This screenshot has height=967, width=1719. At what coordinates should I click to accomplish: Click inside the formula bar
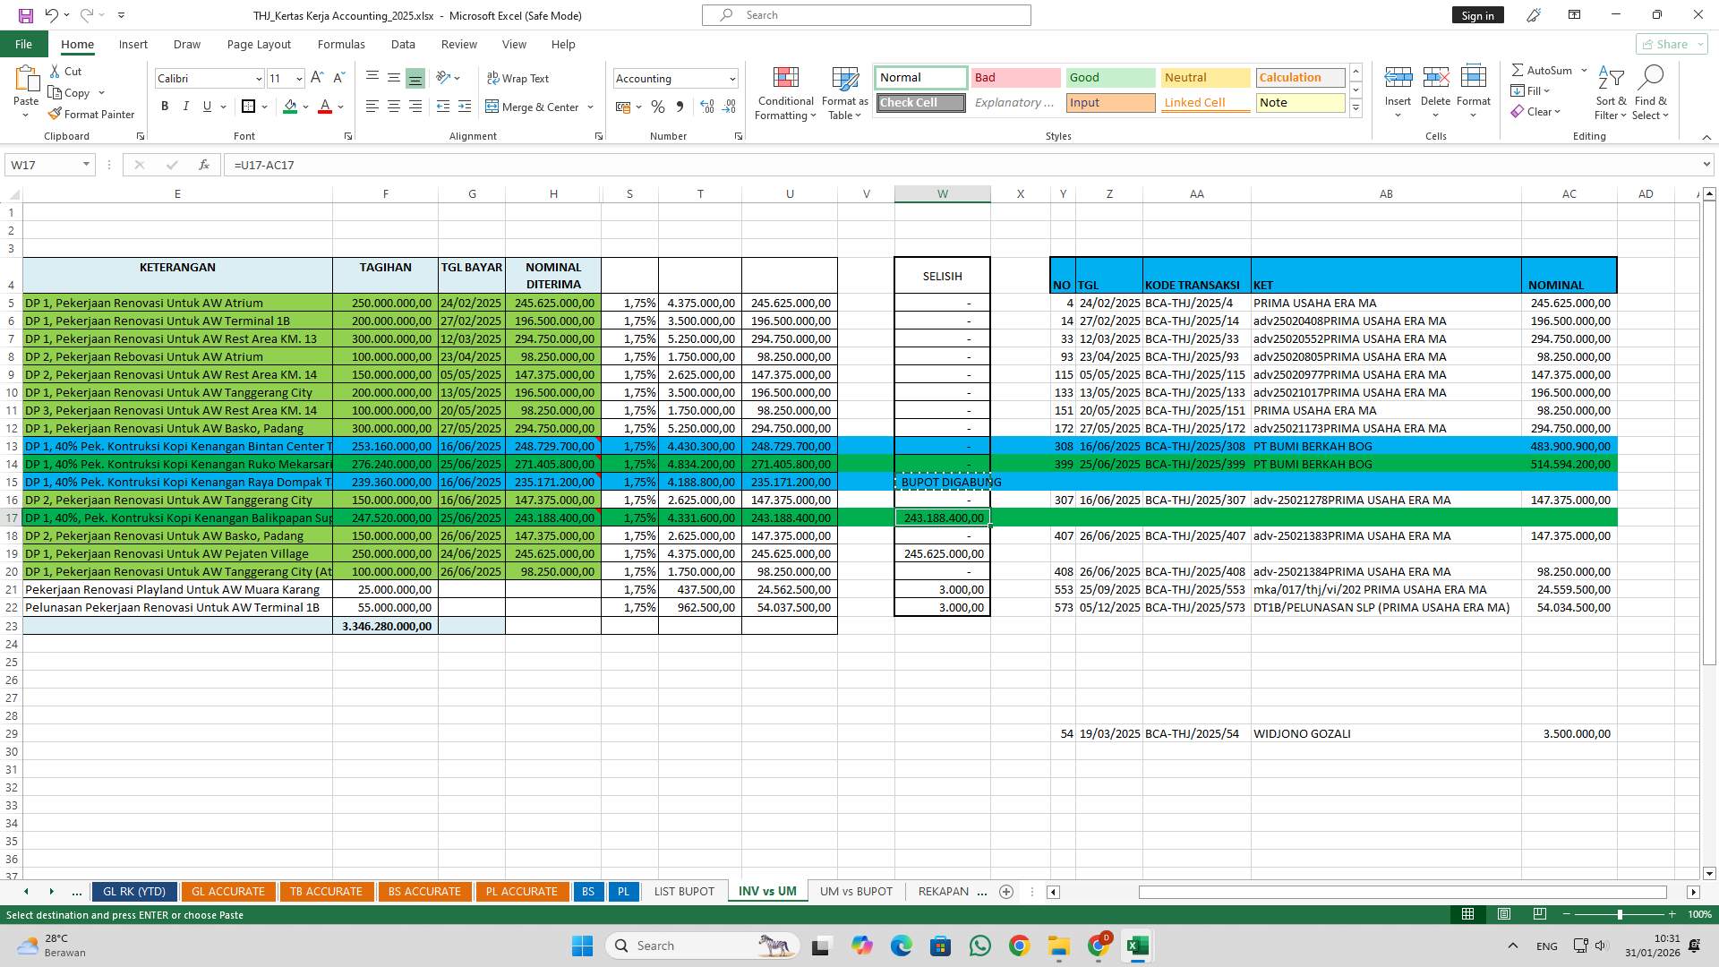point(537,165)
